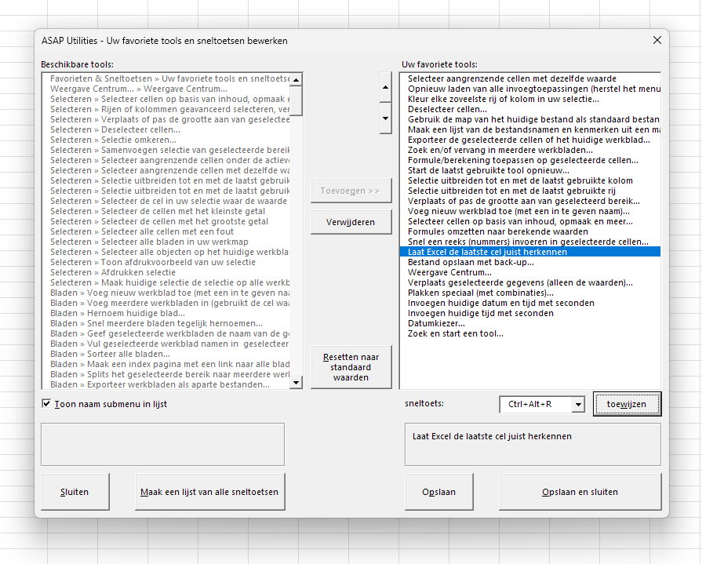Select favorite 'Maak een lijst van de bestandsnamen'
The height and width of the screenshot is (564, 702).
(x=530, y=129)
